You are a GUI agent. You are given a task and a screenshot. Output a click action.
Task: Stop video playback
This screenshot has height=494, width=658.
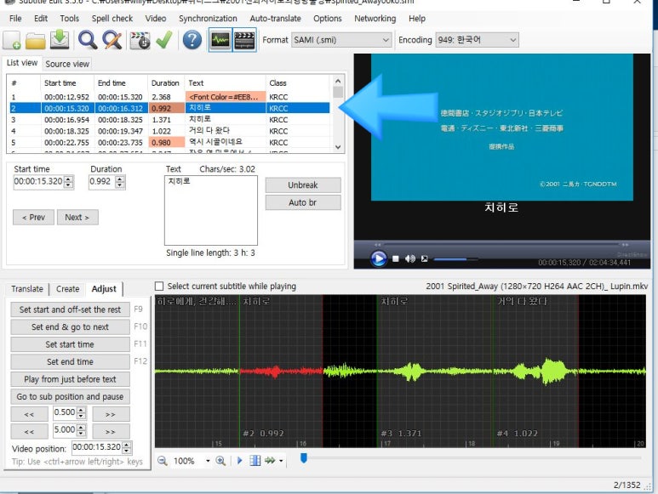(x=395, y=259)
